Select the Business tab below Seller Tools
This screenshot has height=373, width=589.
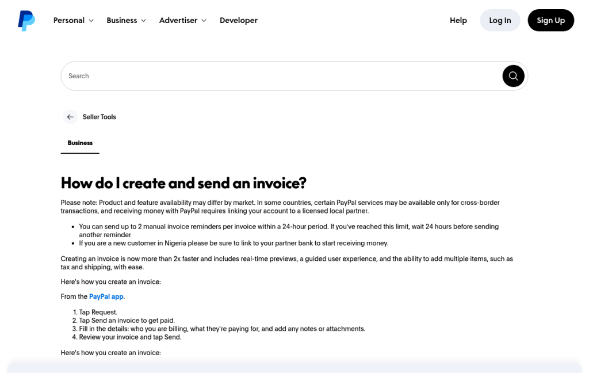point(80,143)
